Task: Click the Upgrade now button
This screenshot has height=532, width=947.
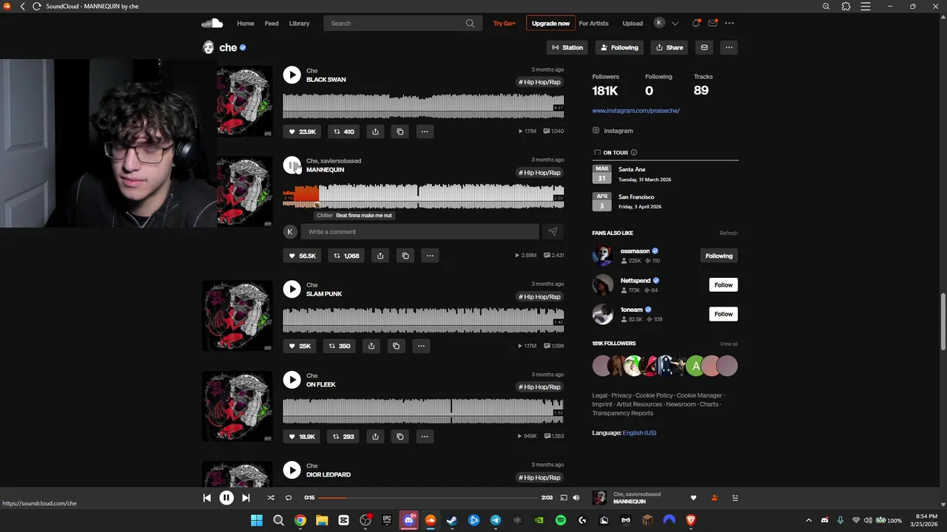Action: [550, 24]
